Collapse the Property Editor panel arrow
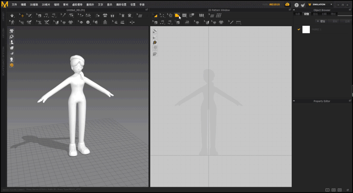 (294, 101)
